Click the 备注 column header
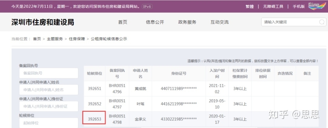The image size is (328, 128). 307,74
